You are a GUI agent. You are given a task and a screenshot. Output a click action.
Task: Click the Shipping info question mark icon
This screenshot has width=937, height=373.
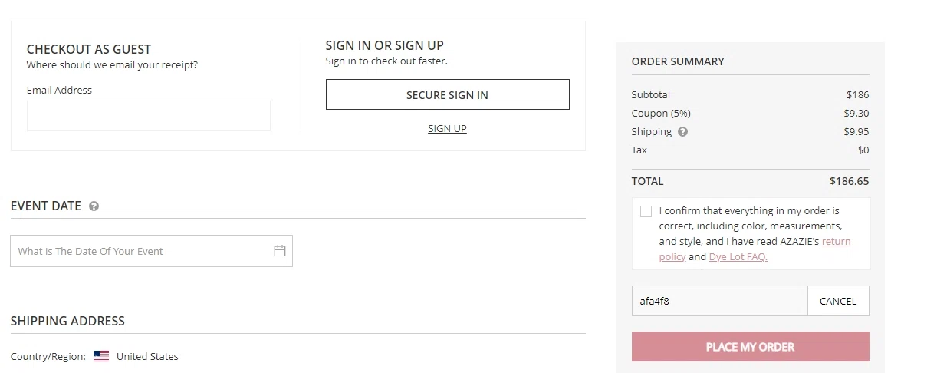pos(682,132)
